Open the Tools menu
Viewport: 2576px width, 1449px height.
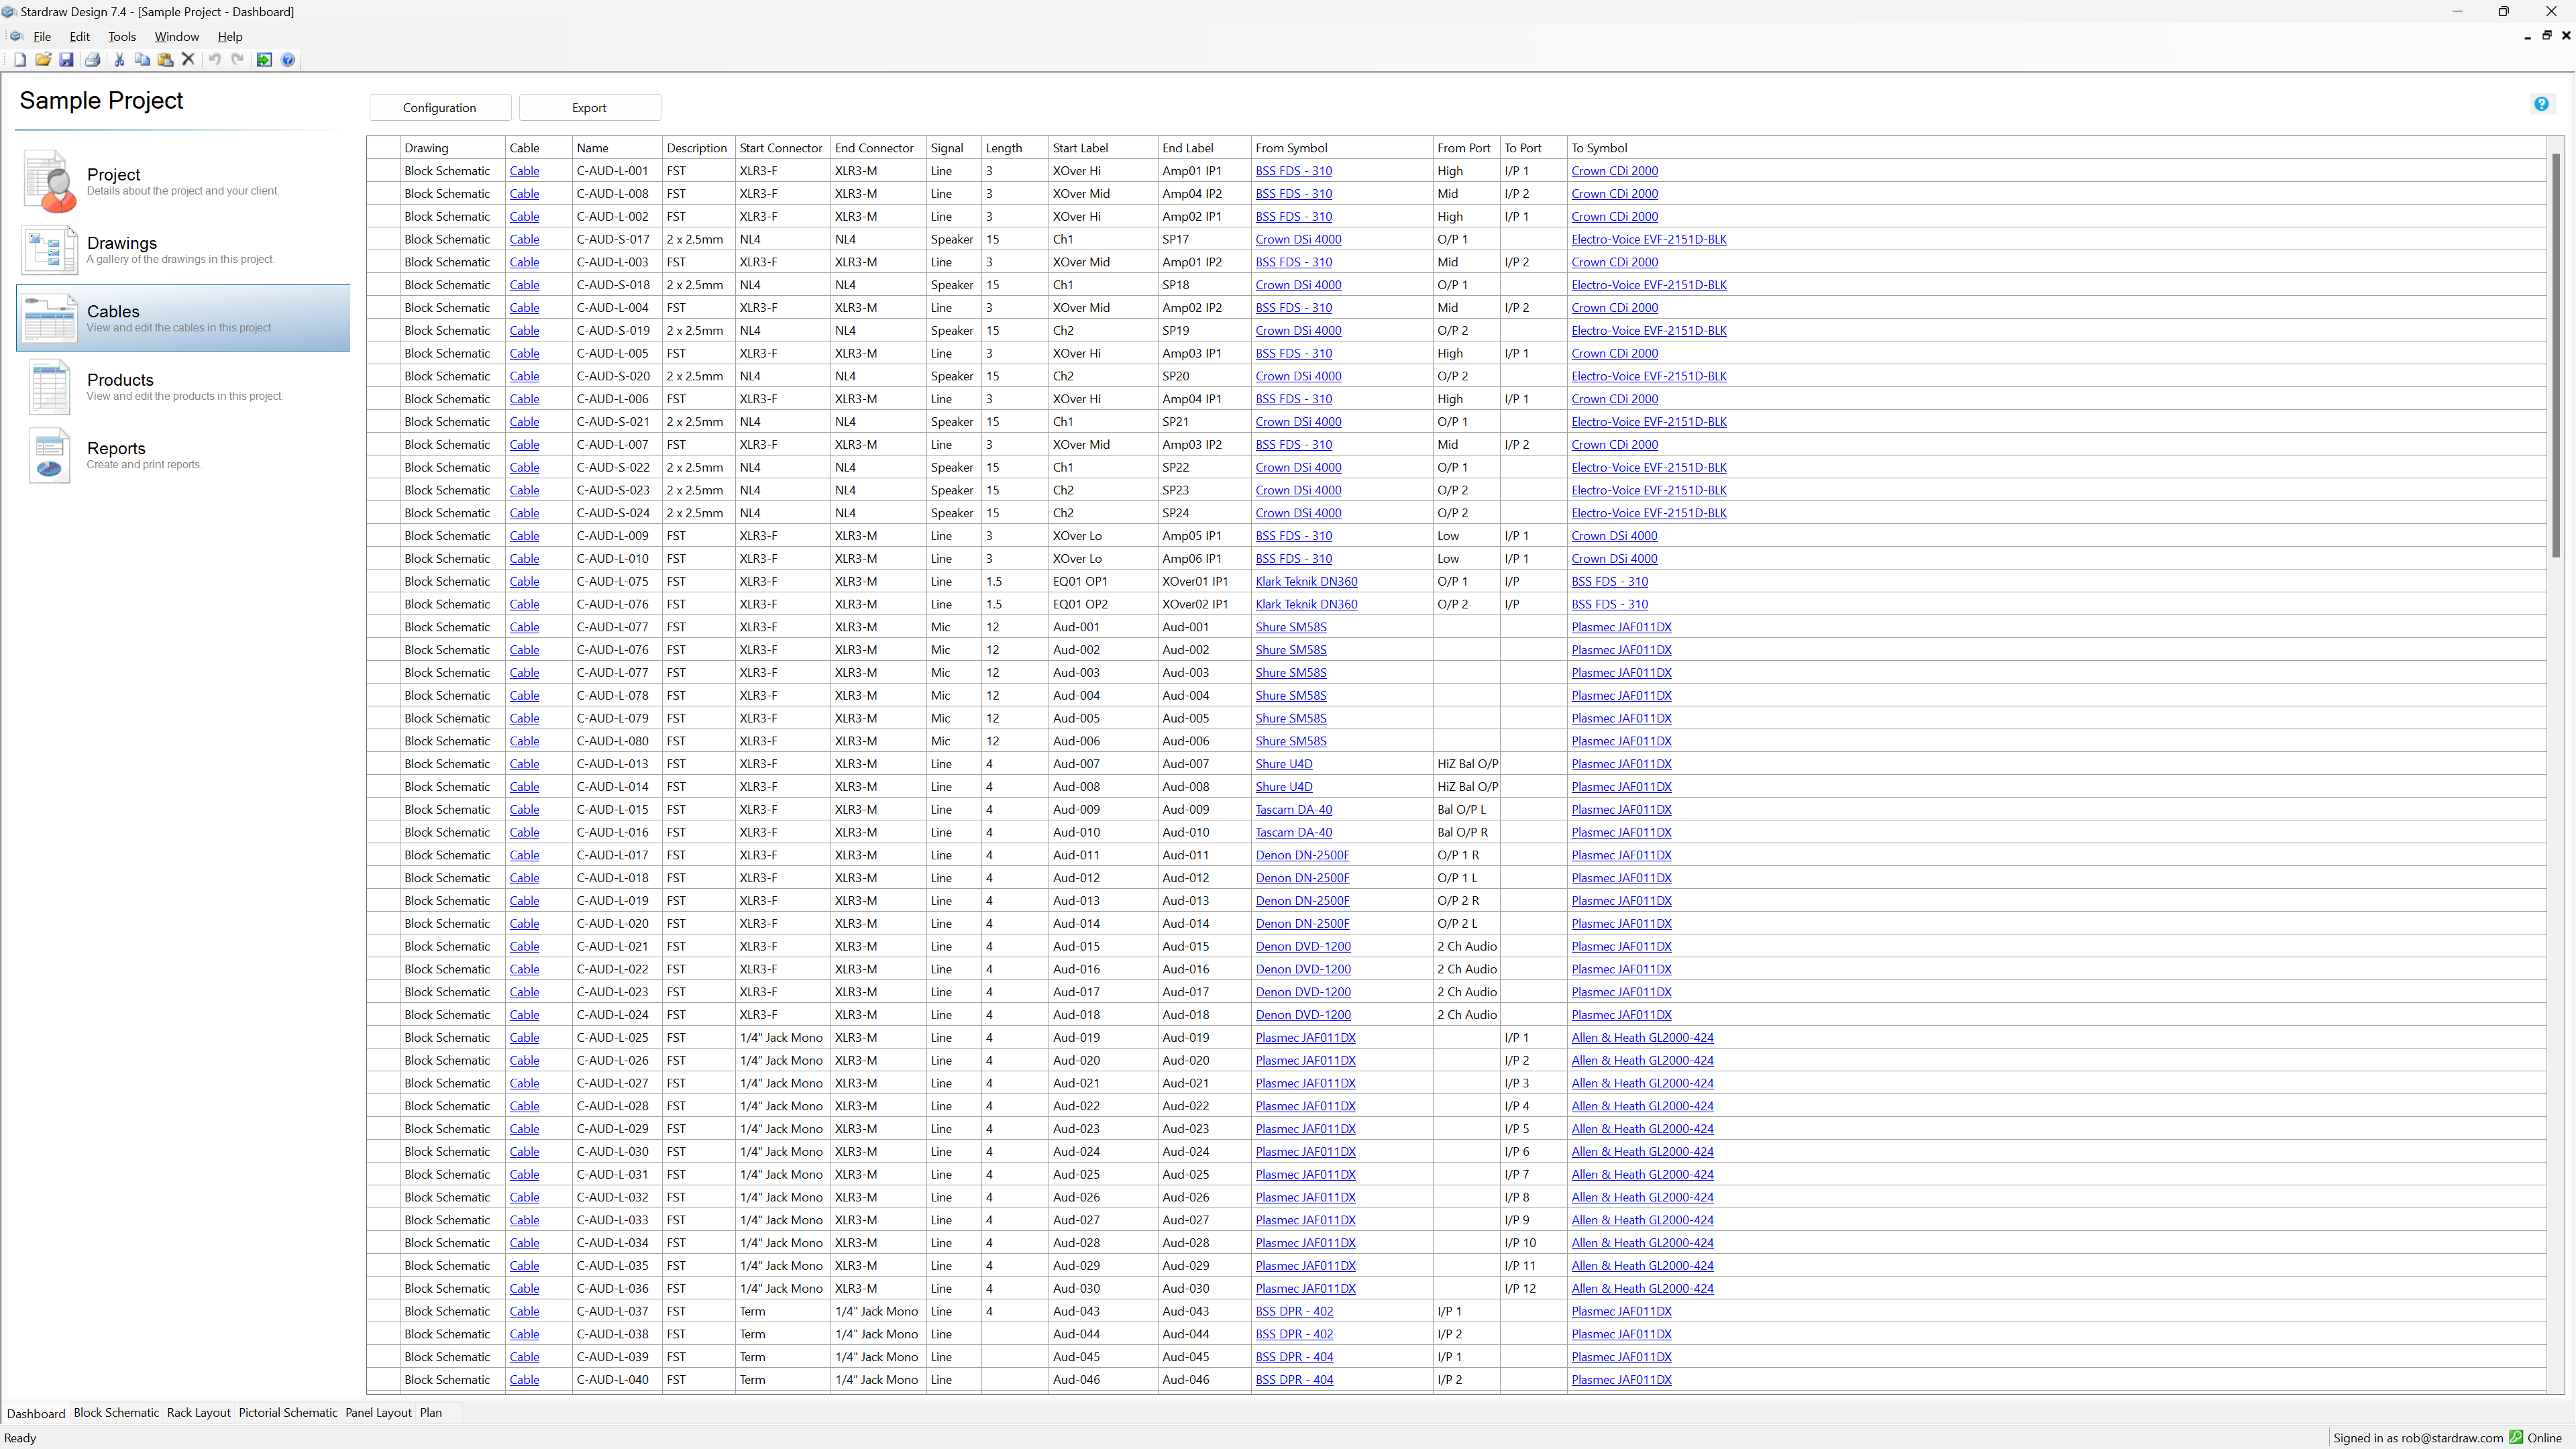click(121, 37)
